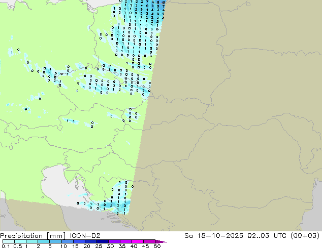Screen dimensions: 322x248
Task: Click the '02..03 UTC' time label
Action: coord(268,236)
